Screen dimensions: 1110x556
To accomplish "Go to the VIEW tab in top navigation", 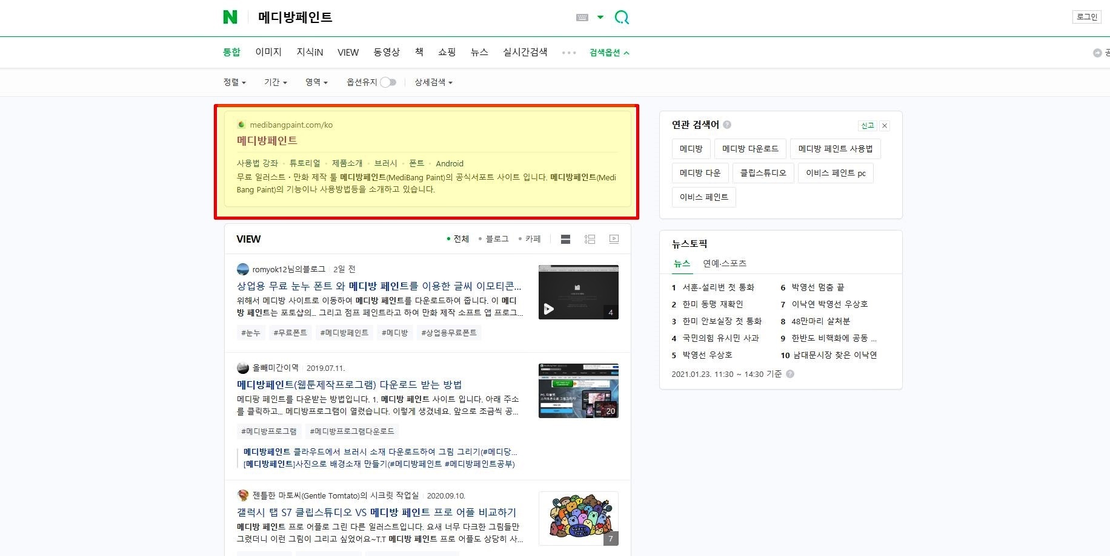I will tap(348, 52).
